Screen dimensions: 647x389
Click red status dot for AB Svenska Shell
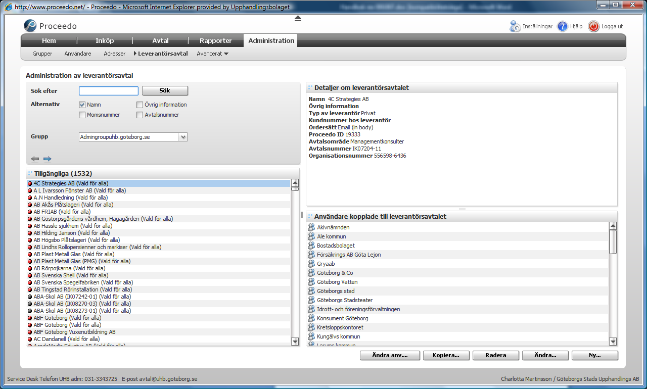click(x=30, y=275)
